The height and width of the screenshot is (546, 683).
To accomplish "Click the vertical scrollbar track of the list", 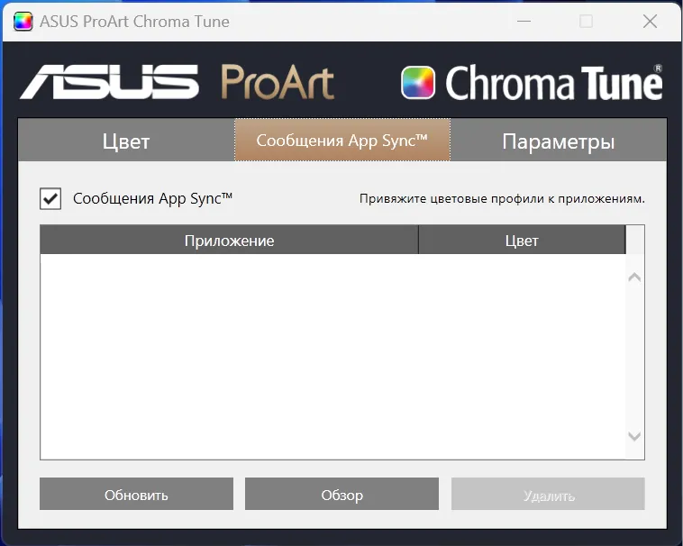I will tap(634, 356).
